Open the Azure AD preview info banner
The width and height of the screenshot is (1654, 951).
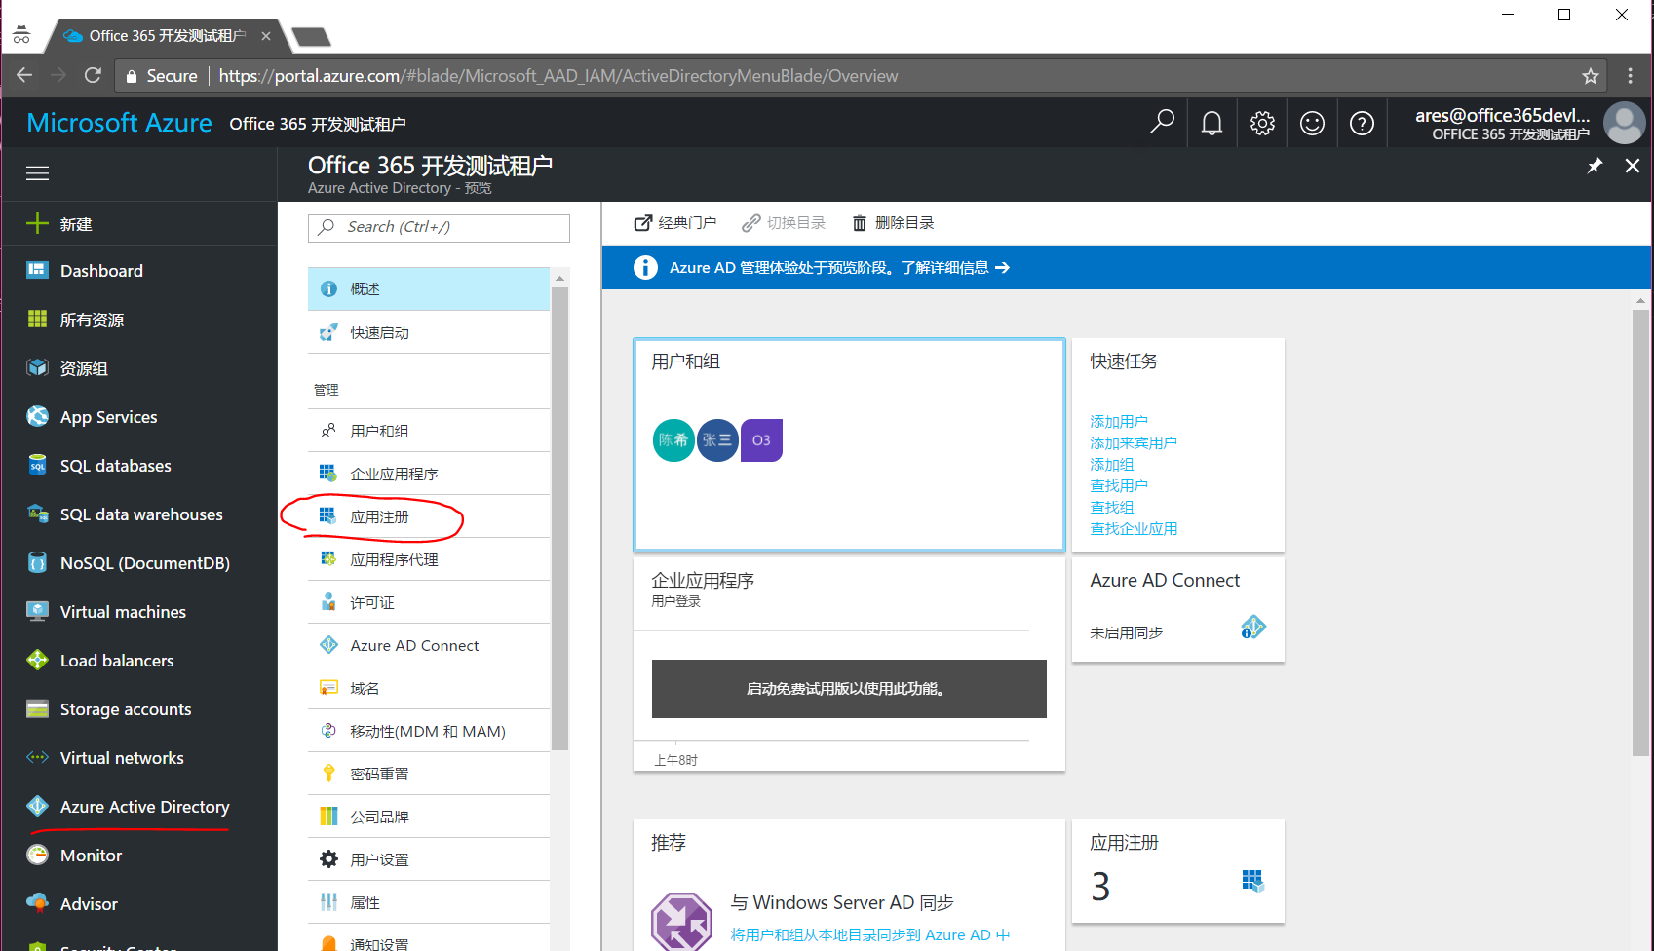click(x=1126, y=268)
